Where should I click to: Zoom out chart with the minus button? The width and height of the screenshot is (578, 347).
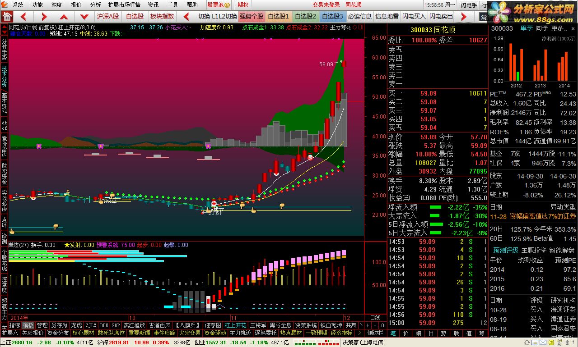[375, 325]
